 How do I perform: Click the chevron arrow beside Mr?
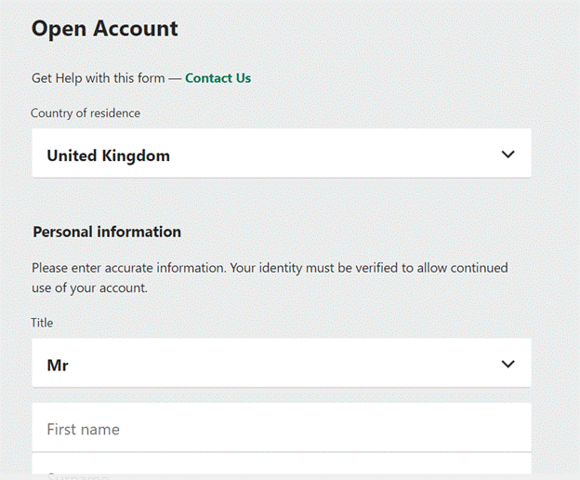[507, 364]
